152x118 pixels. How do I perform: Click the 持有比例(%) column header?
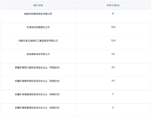[x=113, y=5]
